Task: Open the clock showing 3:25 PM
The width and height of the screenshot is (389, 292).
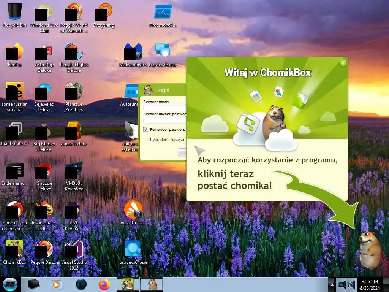Action: (370, 285)
